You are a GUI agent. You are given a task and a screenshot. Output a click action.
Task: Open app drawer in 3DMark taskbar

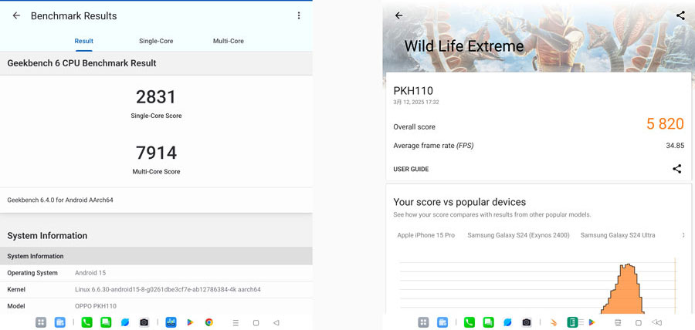click(423, 322)
